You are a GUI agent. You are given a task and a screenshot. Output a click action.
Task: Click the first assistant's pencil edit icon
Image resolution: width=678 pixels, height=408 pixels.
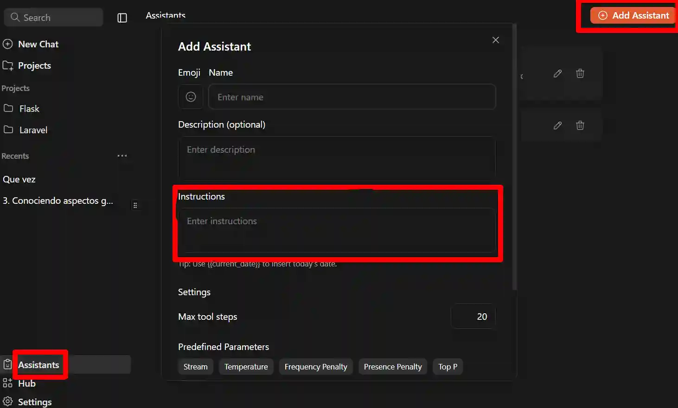557,73
